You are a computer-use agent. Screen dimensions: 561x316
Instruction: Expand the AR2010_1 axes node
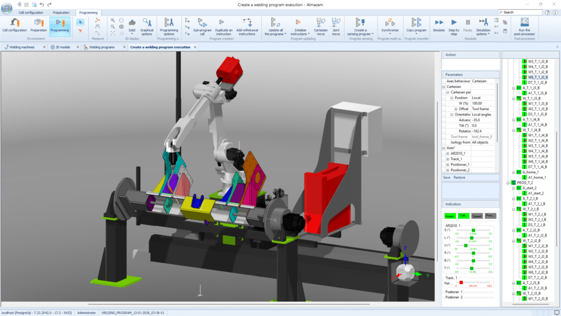[x=448, y=153]
